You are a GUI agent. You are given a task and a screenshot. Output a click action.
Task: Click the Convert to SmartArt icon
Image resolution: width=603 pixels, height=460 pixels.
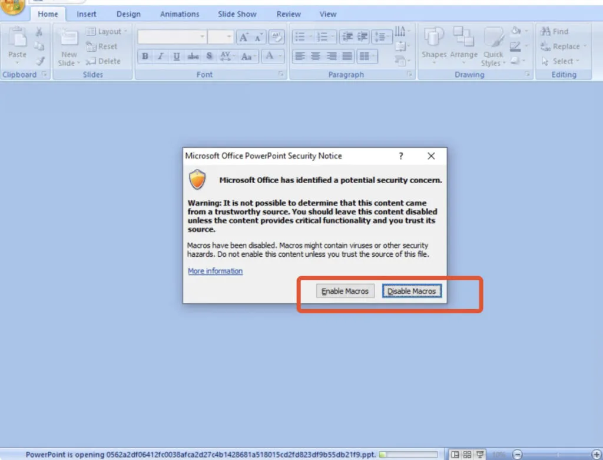pos(400,61)
